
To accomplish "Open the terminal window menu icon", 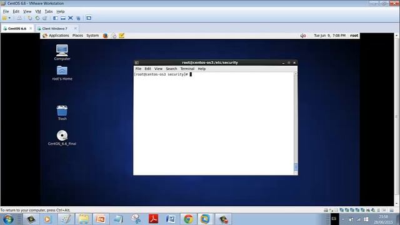I will pyautogui.click(x=137, y=62).
